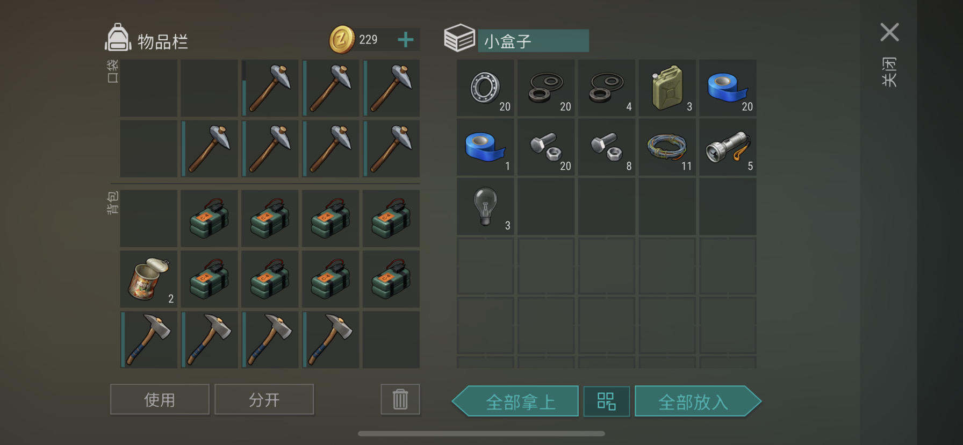Click the trash can delete icon

point(400,399)
